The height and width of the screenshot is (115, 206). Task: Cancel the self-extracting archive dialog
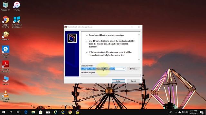point(133,81)
